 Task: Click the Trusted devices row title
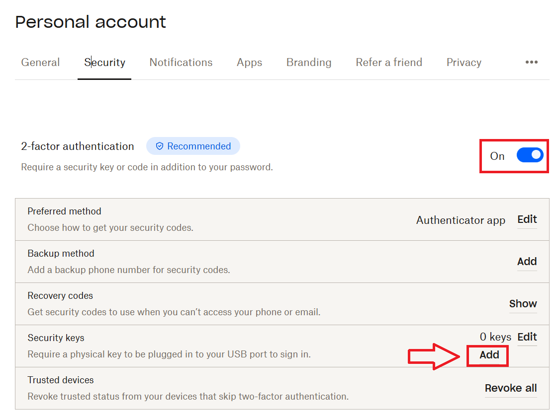(61, 380)
